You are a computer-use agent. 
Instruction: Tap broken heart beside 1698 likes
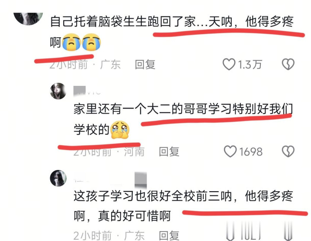pos(288,151)
